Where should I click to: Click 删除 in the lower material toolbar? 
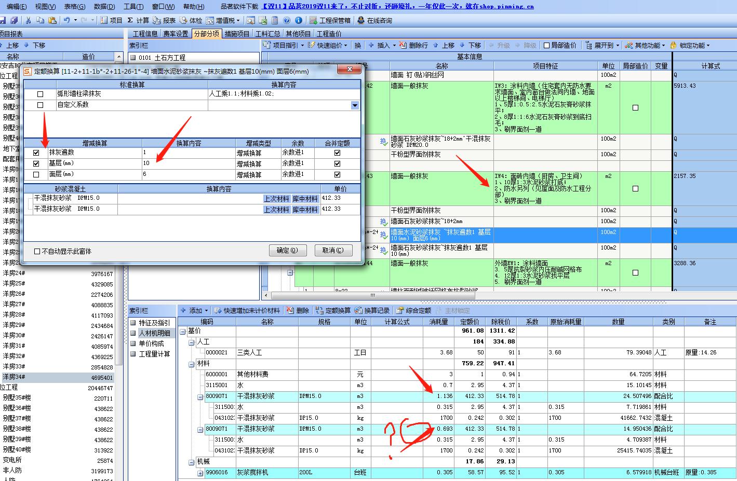coord(298,310)
